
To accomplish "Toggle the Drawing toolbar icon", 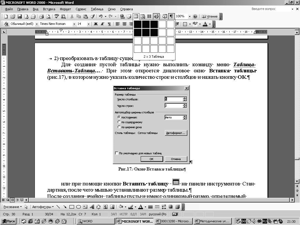I will tap(156, 16).
